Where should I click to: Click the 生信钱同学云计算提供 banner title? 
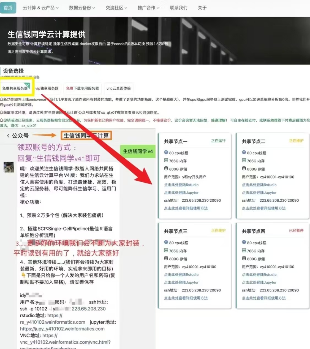click(47, 34)
